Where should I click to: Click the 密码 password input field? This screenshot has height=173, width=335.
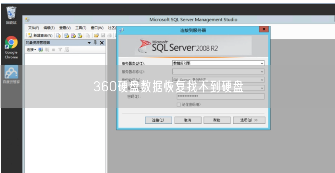click(x=220, y=96)
